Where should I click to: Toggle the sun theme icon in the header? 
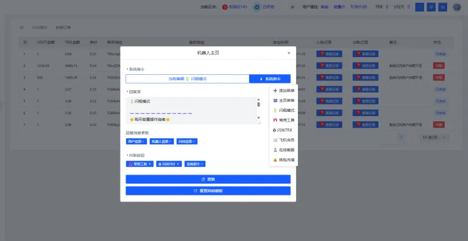click(x=292, y=7)
